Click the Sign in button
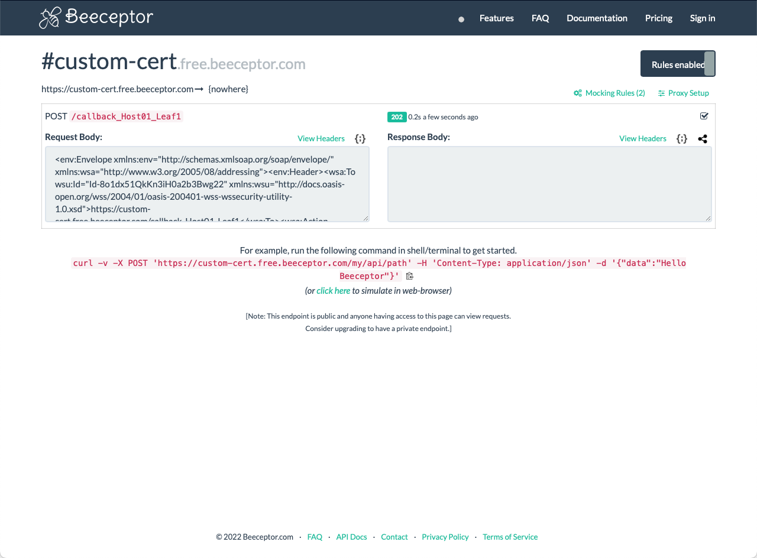 coord(702,18)
